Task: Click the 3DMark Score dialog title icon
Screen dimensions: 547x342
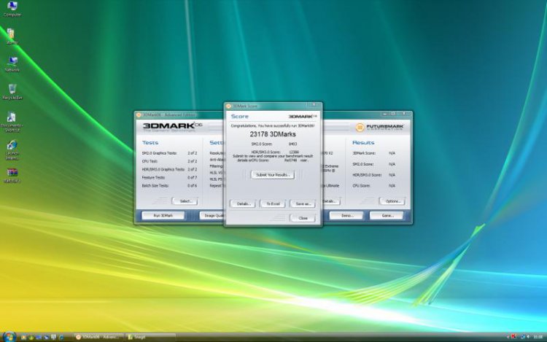Action: pyautogui.click(x=229, y=106)
